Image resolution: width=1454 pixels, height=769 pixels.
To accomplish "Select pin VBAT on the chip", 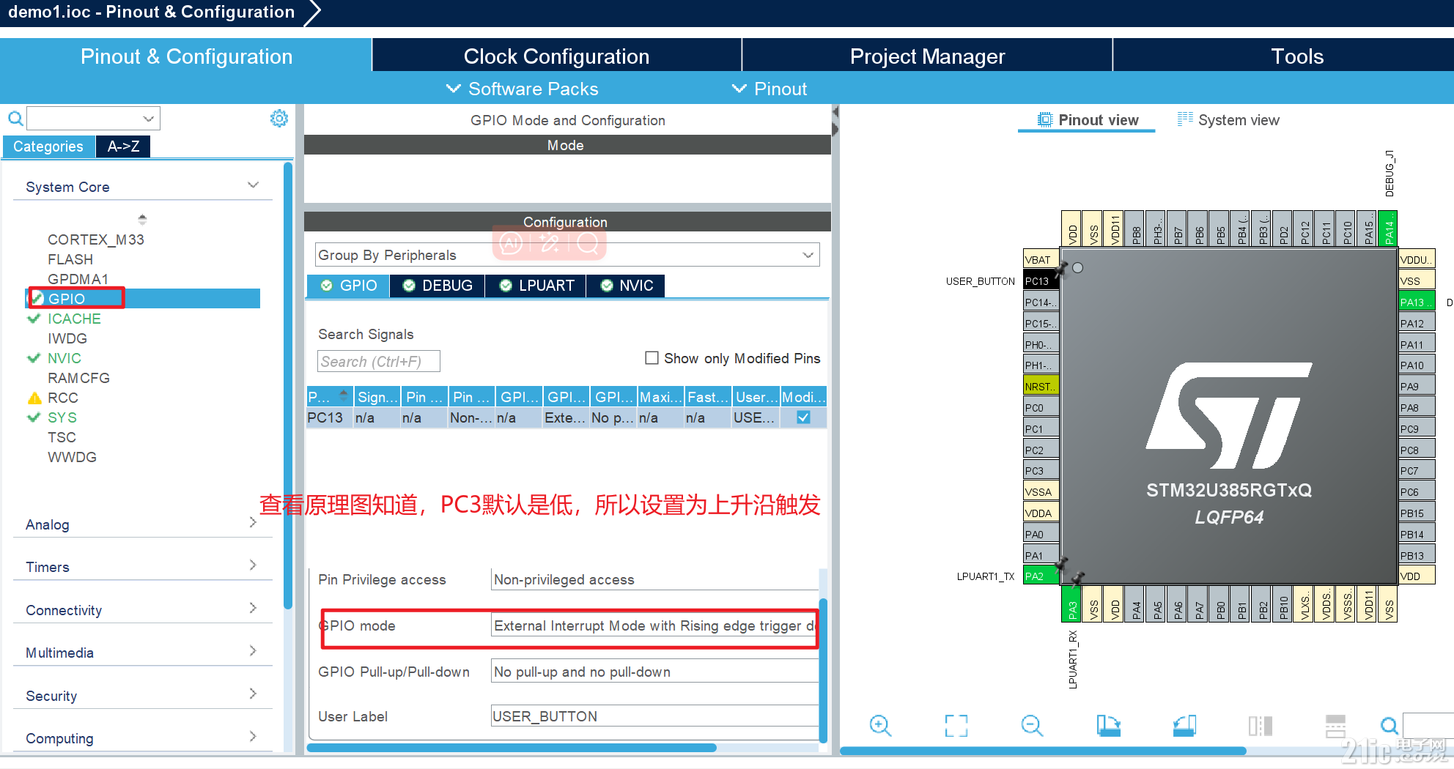I will [x=1041, y=260].
